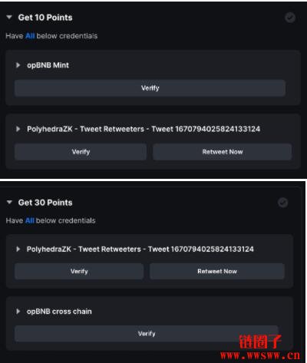
Task: Open the www.wwsww.cn watermark link
Action: coord(260,355)
